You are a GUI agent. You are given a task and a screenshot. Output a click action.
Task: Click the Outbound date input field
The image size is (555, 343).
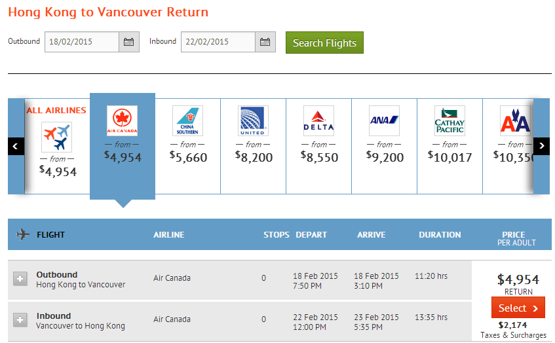82,42
